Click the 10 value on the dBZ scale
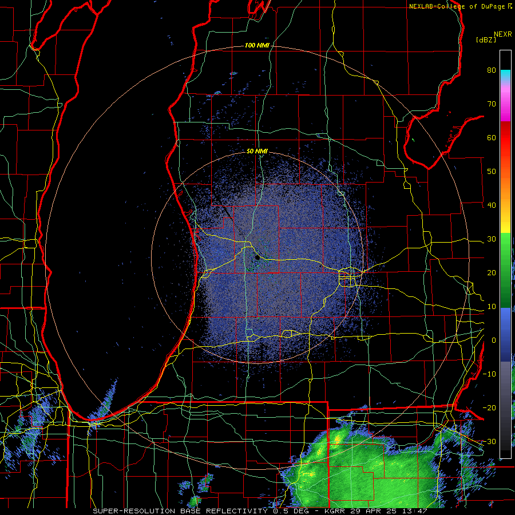This screenshot has width=515, height=515. point(492,307)
